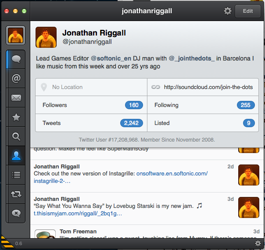Open the timeline speech bubble tab
This screenshot has height=250, width=265.
pyautogui.click(x=16, y=59)
